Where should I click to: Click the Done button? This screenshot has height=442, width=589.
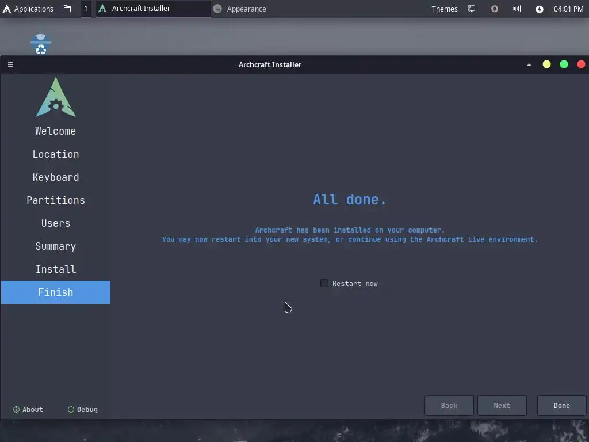[561, 406]
